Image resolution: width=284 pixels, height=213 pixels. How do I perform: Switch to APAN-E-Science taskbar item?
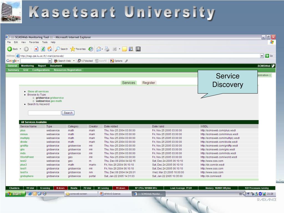point(115,194)
